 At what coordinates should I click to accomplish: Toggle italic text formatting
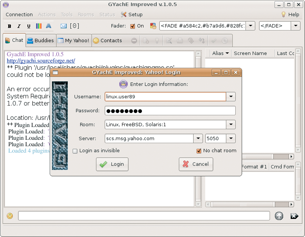[19, 26]
